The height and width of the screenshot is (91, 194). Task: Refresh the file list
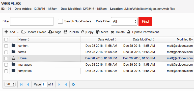click(x=73, y=84)
